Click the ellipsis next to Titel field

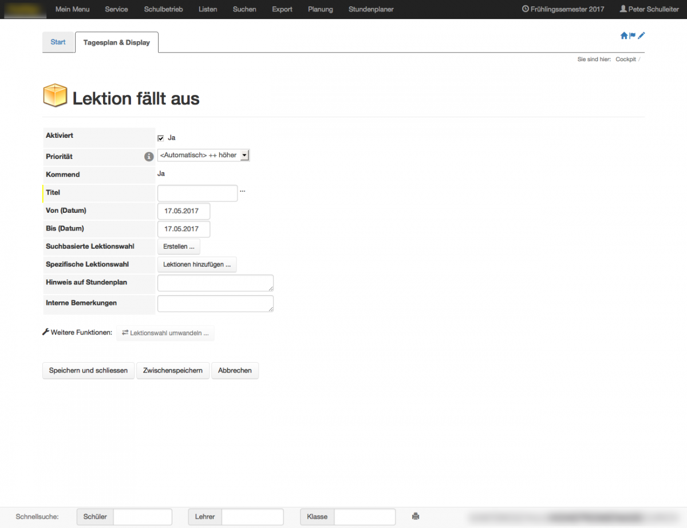(243, 191)
